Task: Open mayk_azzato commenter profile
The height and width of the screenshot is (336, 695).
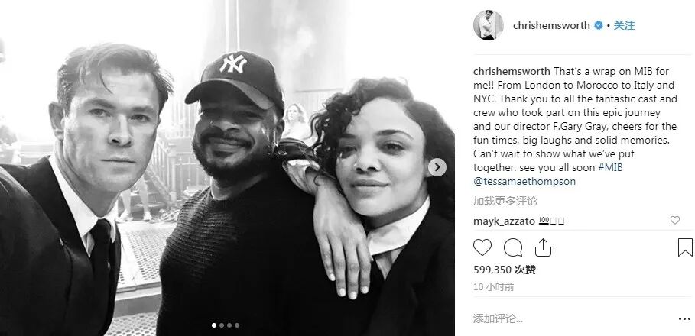Action: pos(504,221)
